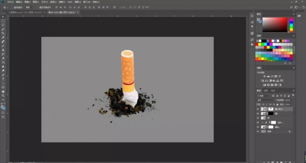Select the Pen tool
Image resolution: width=306 pixels, height=163 pixels.
click(3, 75)
